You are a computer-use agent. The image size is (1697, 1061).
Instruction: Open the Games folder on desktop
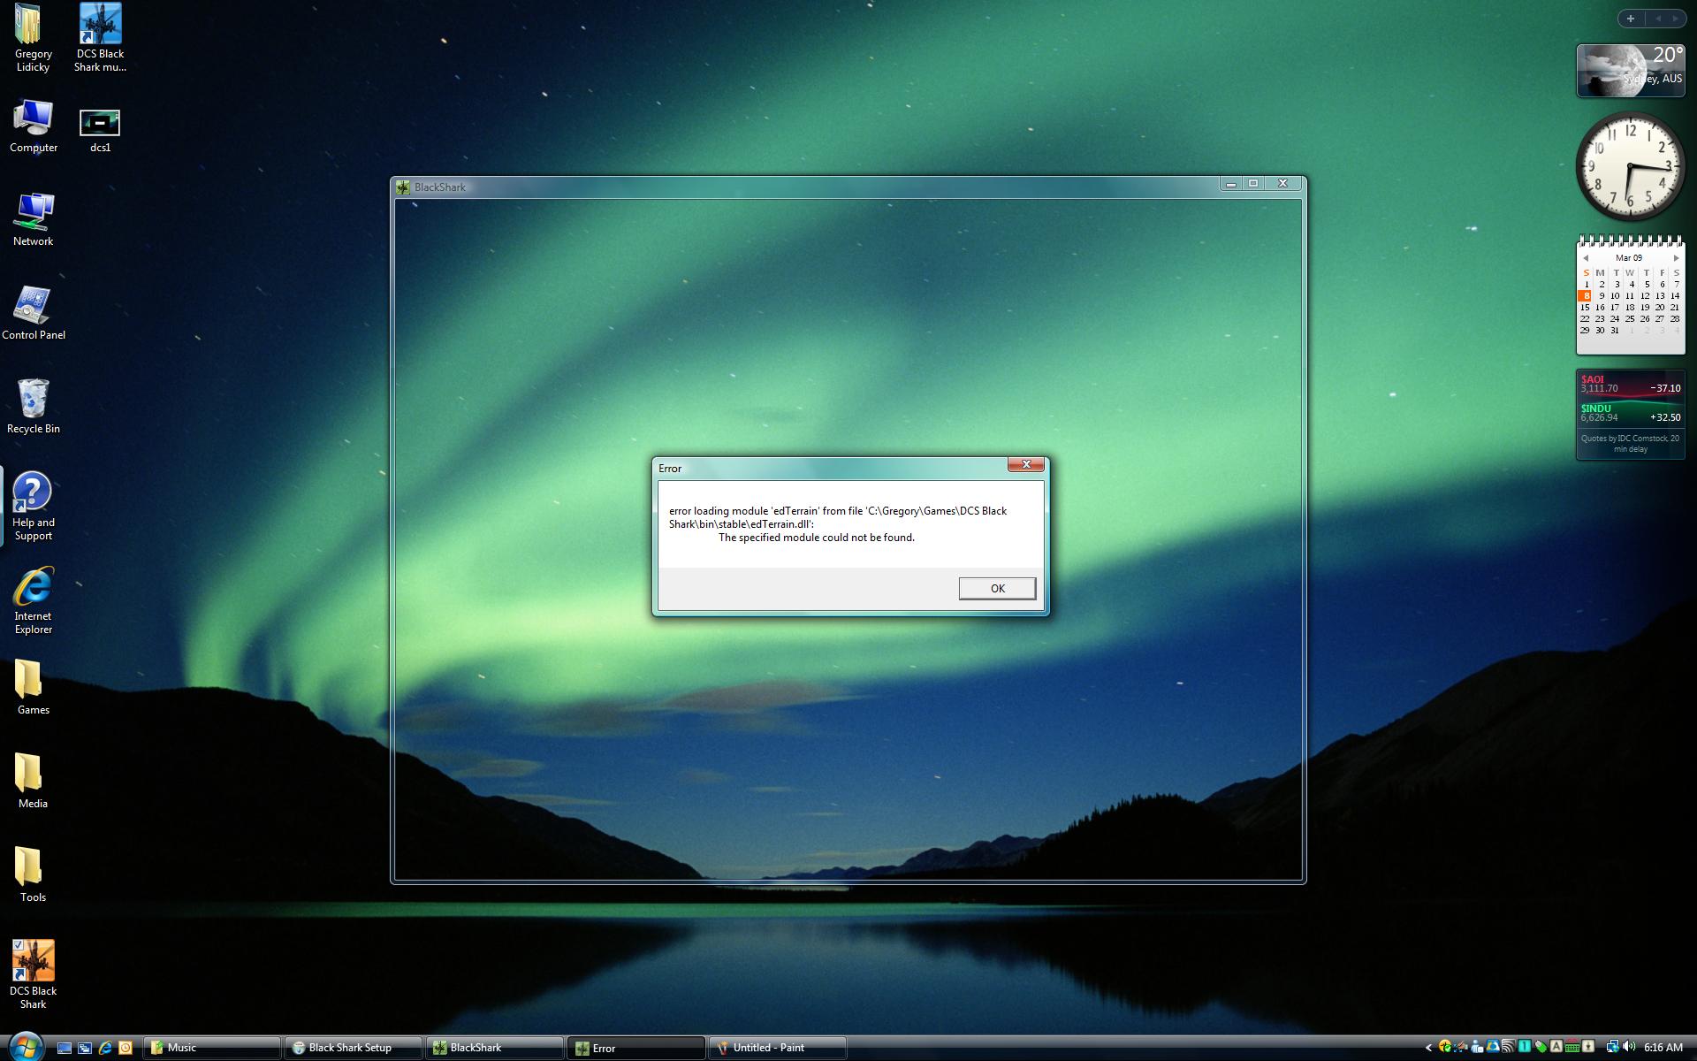coord(33,688)
